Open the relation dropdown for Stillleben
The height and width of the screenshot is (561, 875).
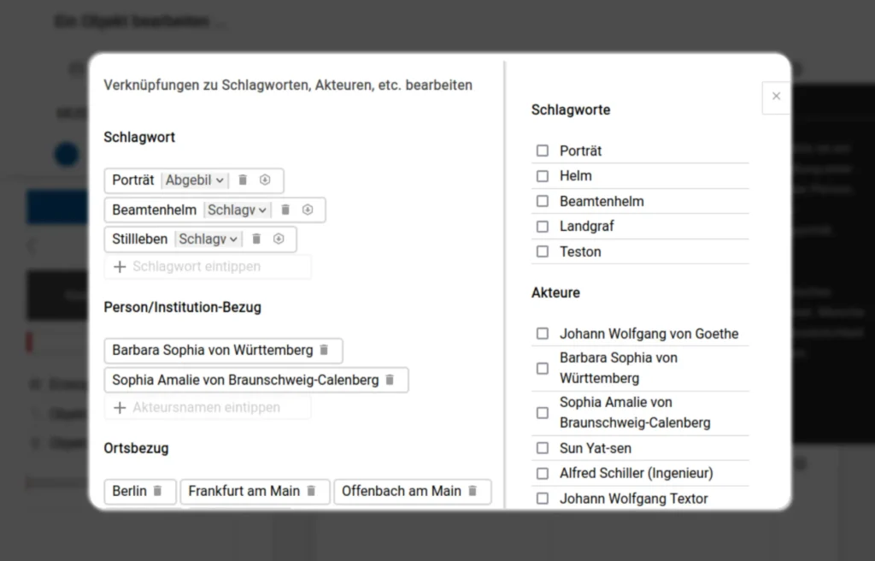tap(208, 239)
